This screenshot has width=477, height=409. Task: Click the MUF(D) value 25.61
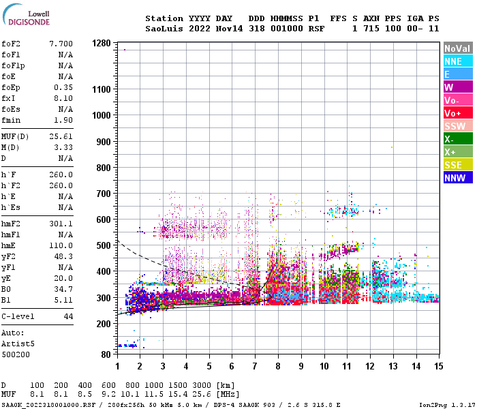click(61, 136)
